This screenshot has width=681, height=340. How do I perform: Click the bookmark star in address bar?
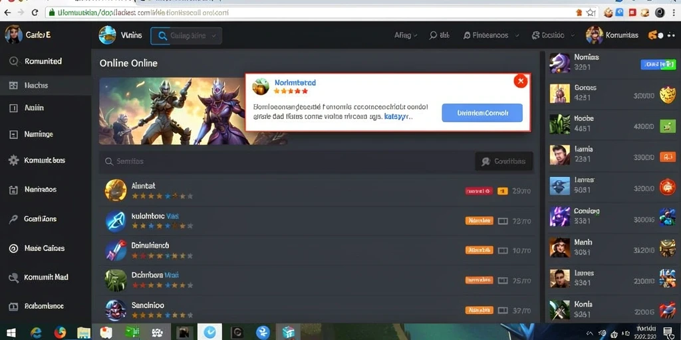[591, 13]
